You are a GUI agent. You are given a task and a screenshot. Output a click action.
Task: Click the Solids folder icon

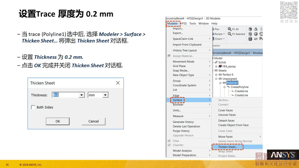pos(216,62)
